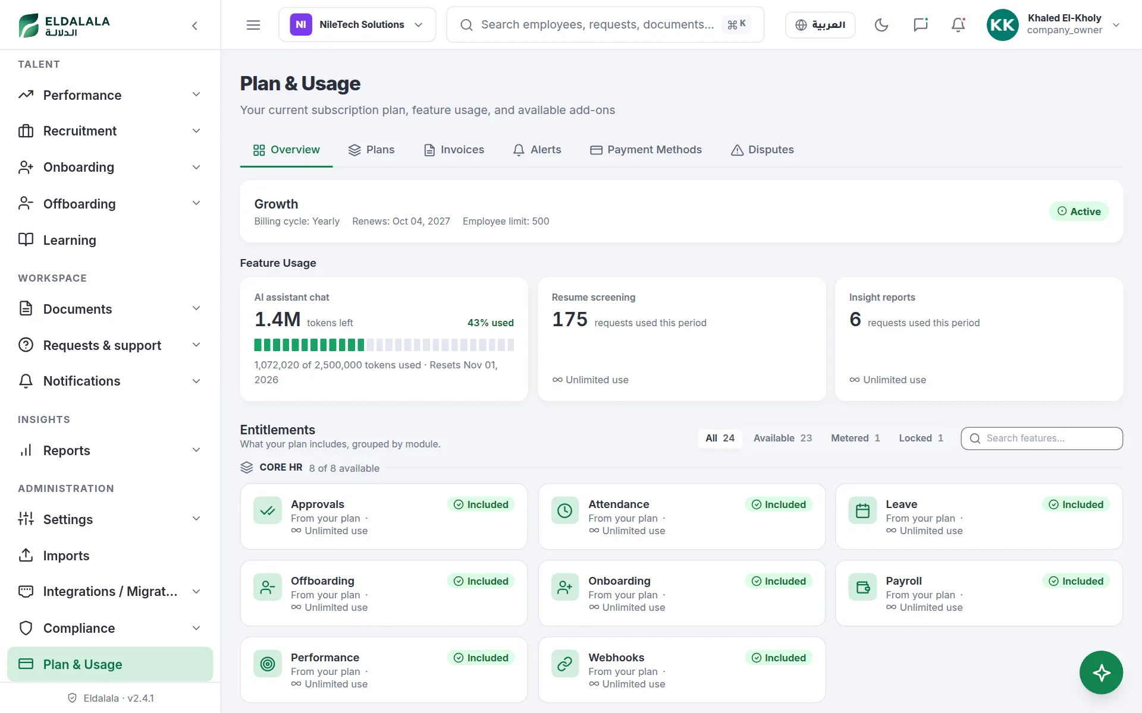
Task: Click the KK user avatar
Action: 1002,25
